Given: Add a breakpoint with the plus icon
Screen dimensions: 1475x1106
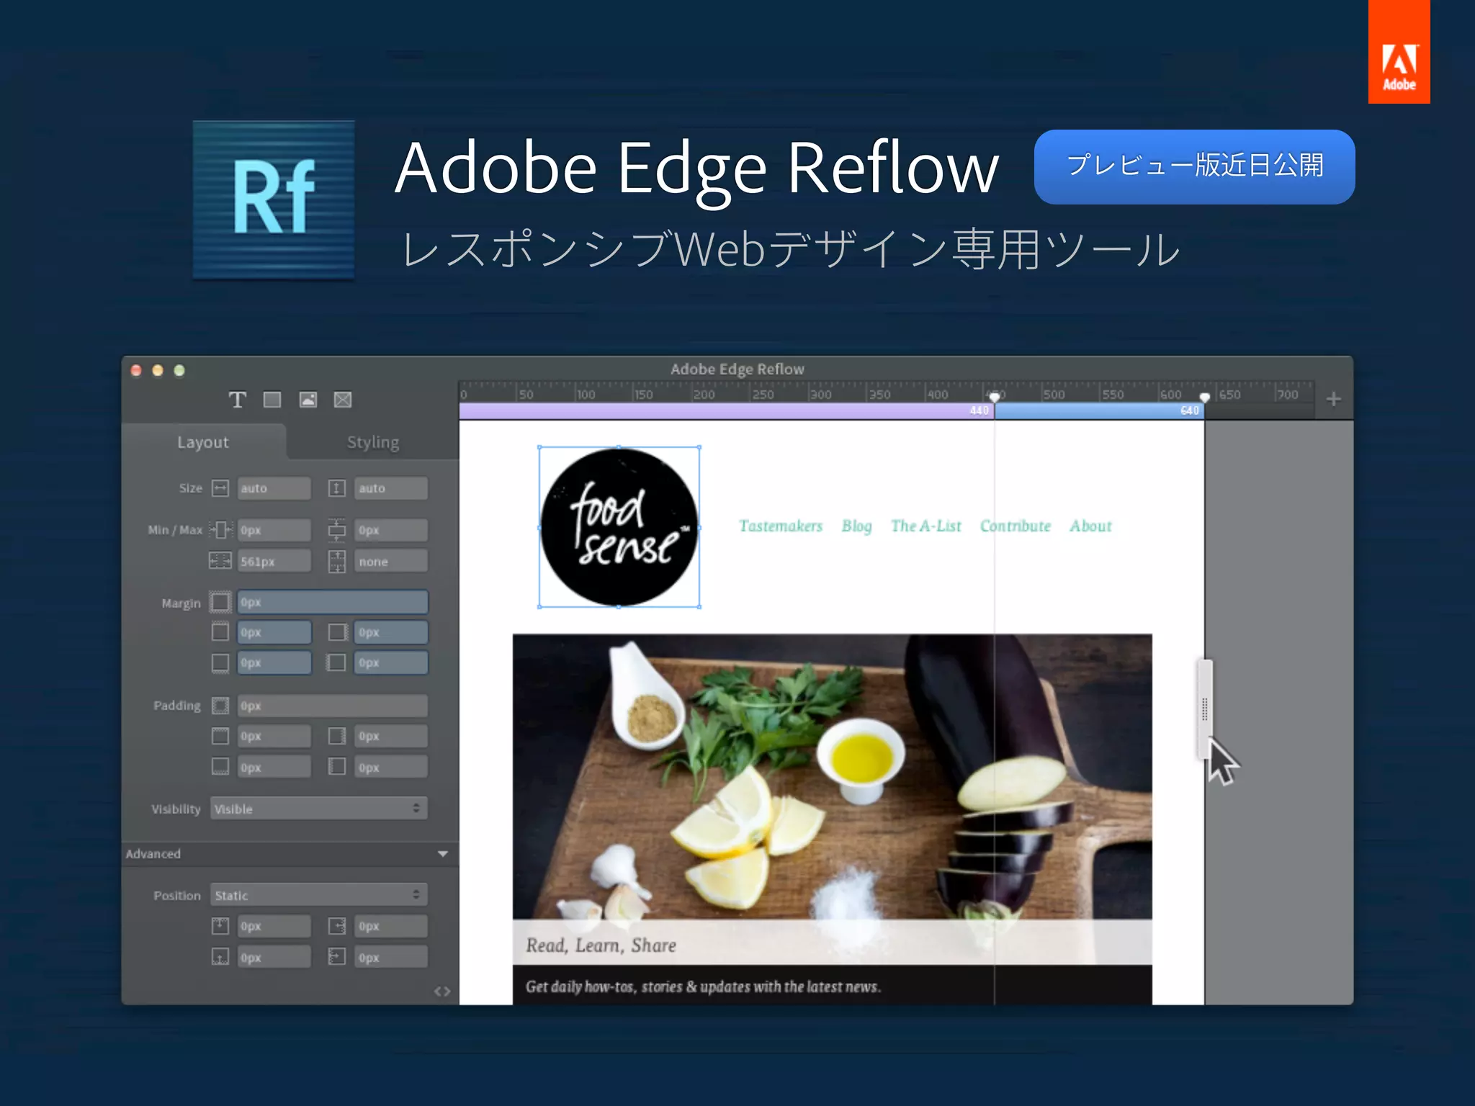Looking at the screenshot, I should [1334, 399].
